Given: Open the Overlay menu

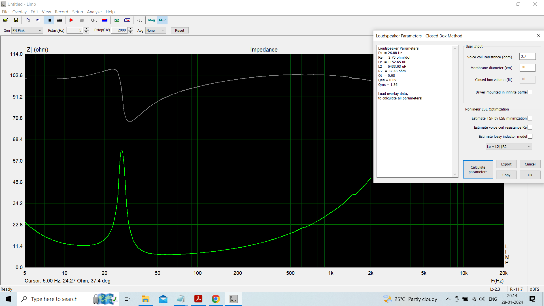Looking at the screenshot, I should [x=20, y=12].
